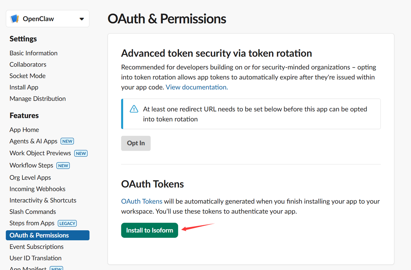Click the View documentation link

197,87
